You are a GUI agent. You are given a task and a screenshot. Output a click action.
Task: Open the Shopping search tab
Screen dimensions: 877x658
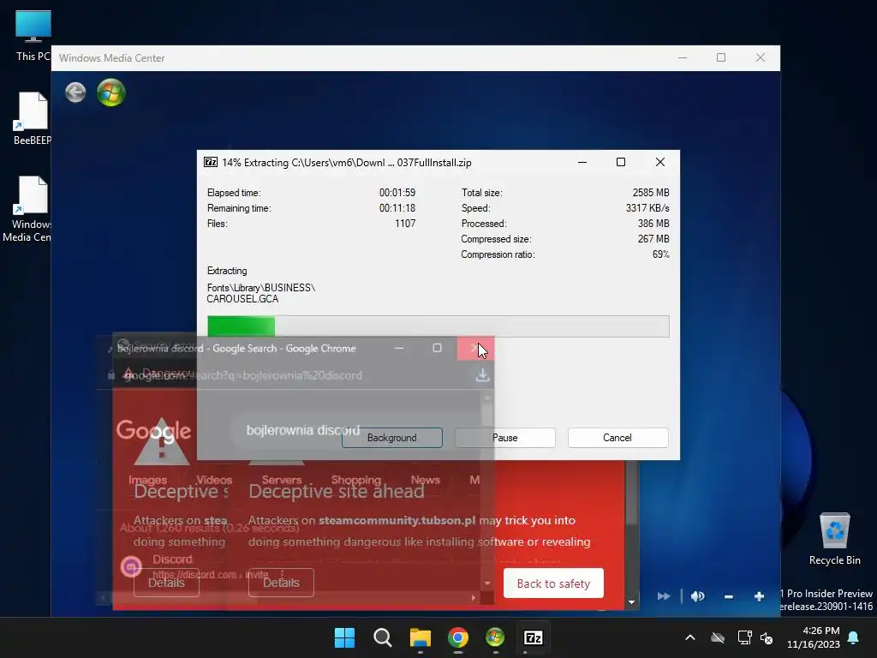point(355,480)
